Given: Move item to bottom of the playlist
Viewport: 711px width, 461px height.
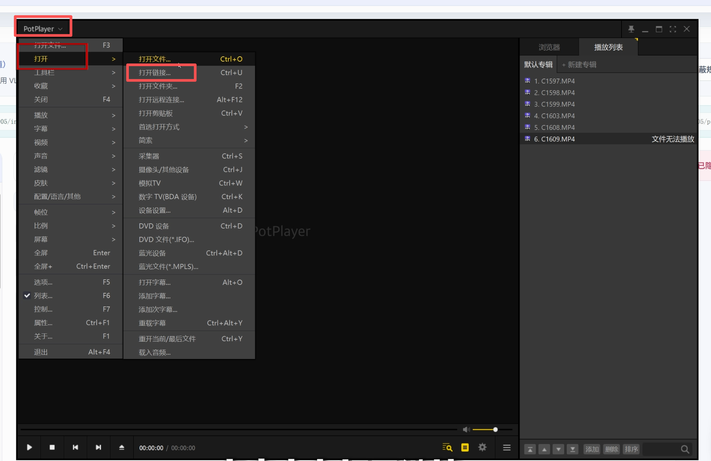Looking at the screenshot, I should point(573,449).
